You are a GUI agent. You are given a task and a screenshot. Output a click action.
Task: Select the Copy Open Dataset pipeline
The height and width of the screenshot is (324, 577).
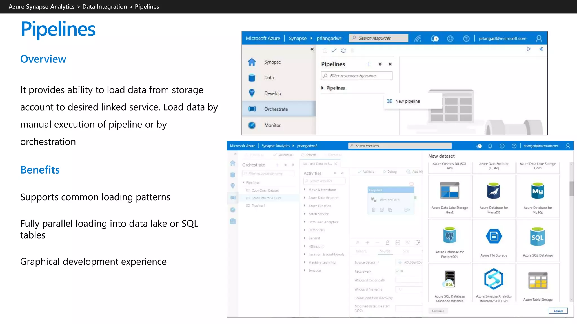pos(265,190)
